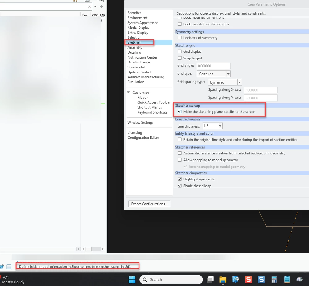Viewport: 309px width, 286px height.
Task: Open Ribbon customization page
Action: (x=143, y=97)
